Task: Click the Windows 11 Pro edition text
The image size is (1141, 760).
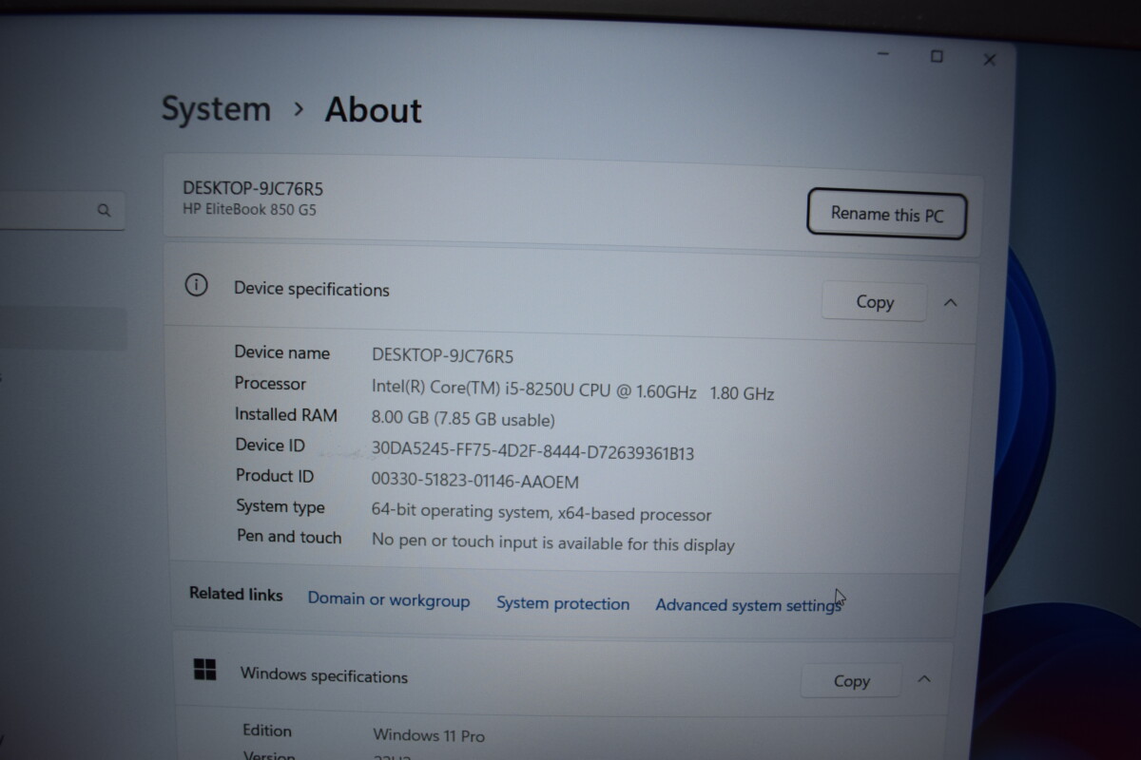Action: (x=429, y=735)
